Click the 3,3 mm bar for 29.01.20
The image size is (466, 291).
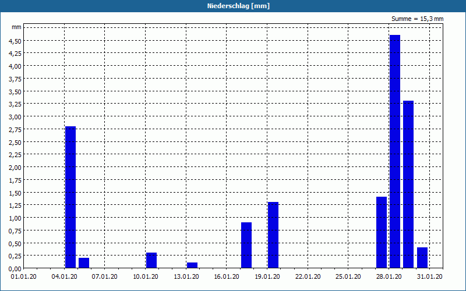click(x=408, y=184)
